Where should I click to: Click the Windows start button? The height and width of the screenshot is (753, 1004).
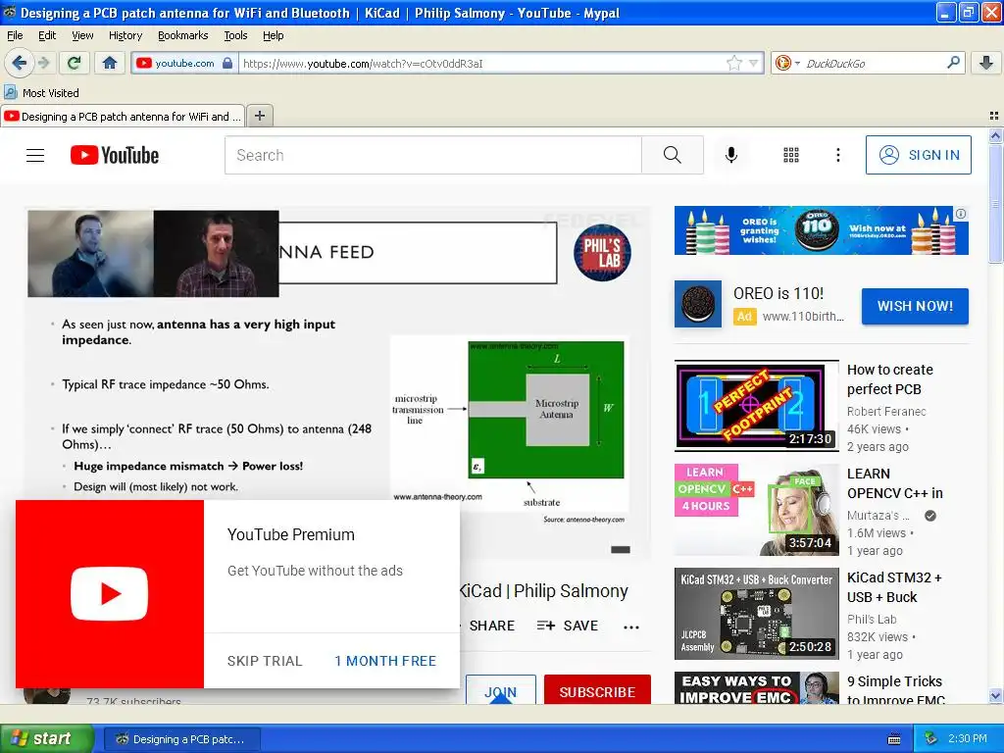(x=46, y=738)
